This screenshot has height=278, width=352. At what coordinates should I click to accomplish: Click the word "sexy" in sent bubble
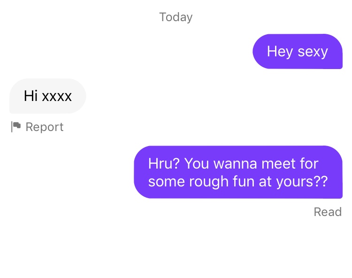(313, 52)
